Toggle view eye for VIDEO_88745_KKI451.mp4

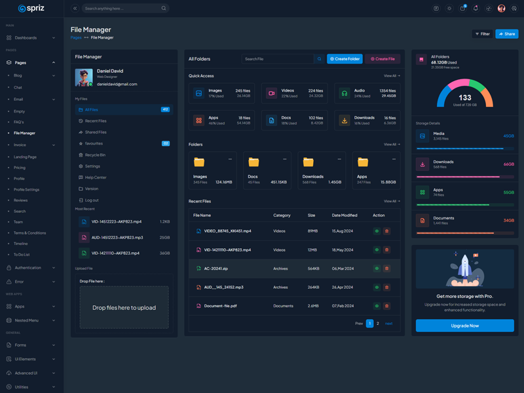(x=377, y=231)
